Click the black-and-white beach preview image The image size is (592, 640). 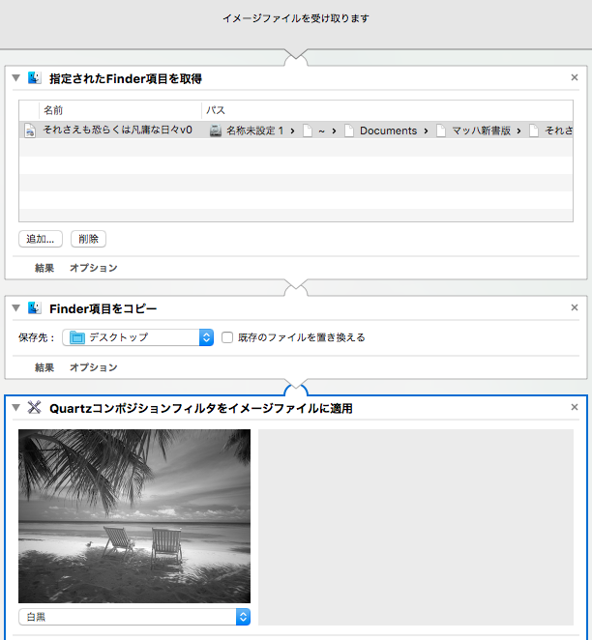click(134, 516)
